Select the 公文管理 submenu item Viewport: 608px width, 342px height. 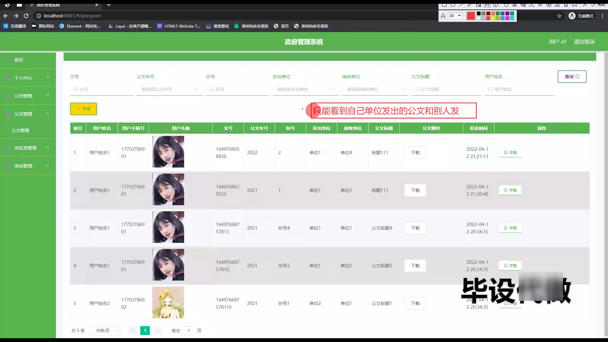(x=20, y=130)
